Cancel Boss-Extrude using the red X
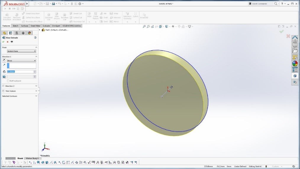Screen dimensions: 300x169 (8, 42)
